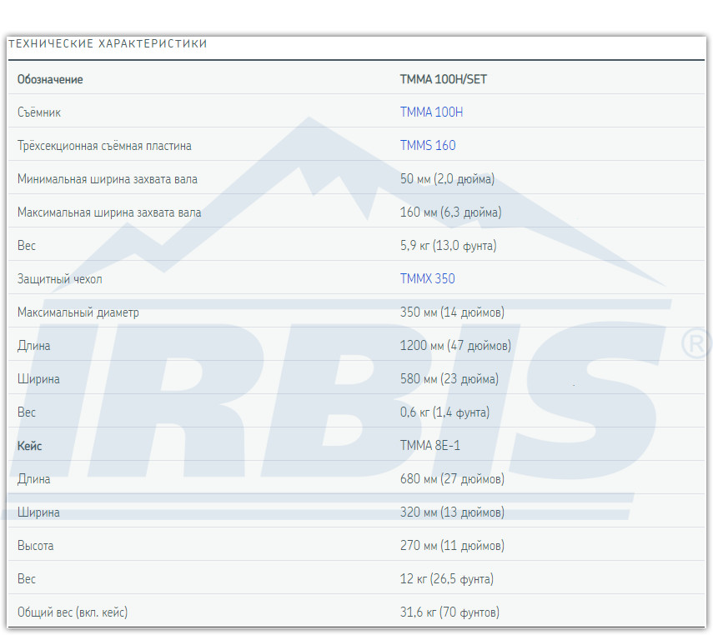Select the Вес label beside 12 кг

tap(27, 578)
